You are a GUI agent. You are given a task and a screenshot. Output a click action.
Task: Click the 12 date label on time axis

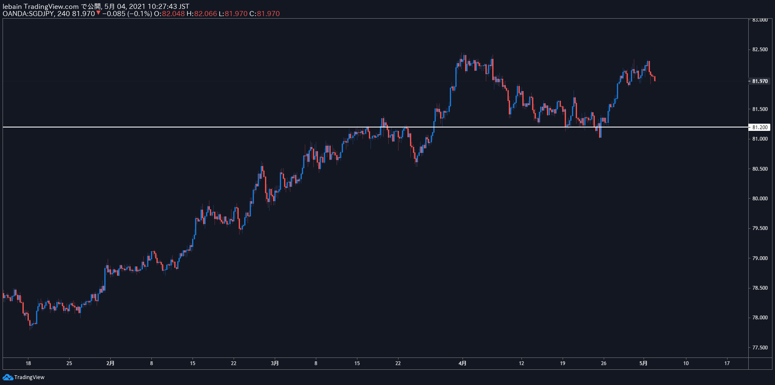coord(521,363)
